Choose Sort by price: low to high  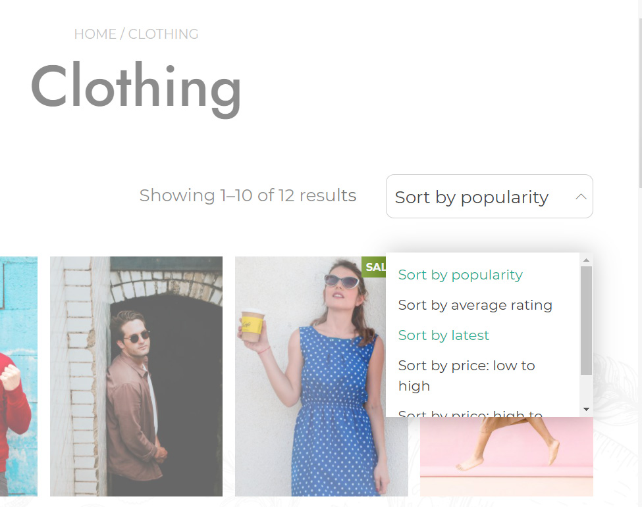(x=467, y=375)
